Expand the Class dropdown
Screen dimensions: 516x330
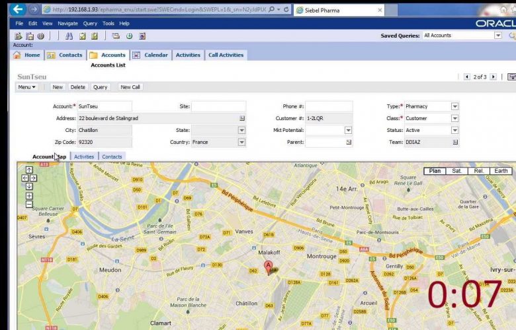pos(454,118)
